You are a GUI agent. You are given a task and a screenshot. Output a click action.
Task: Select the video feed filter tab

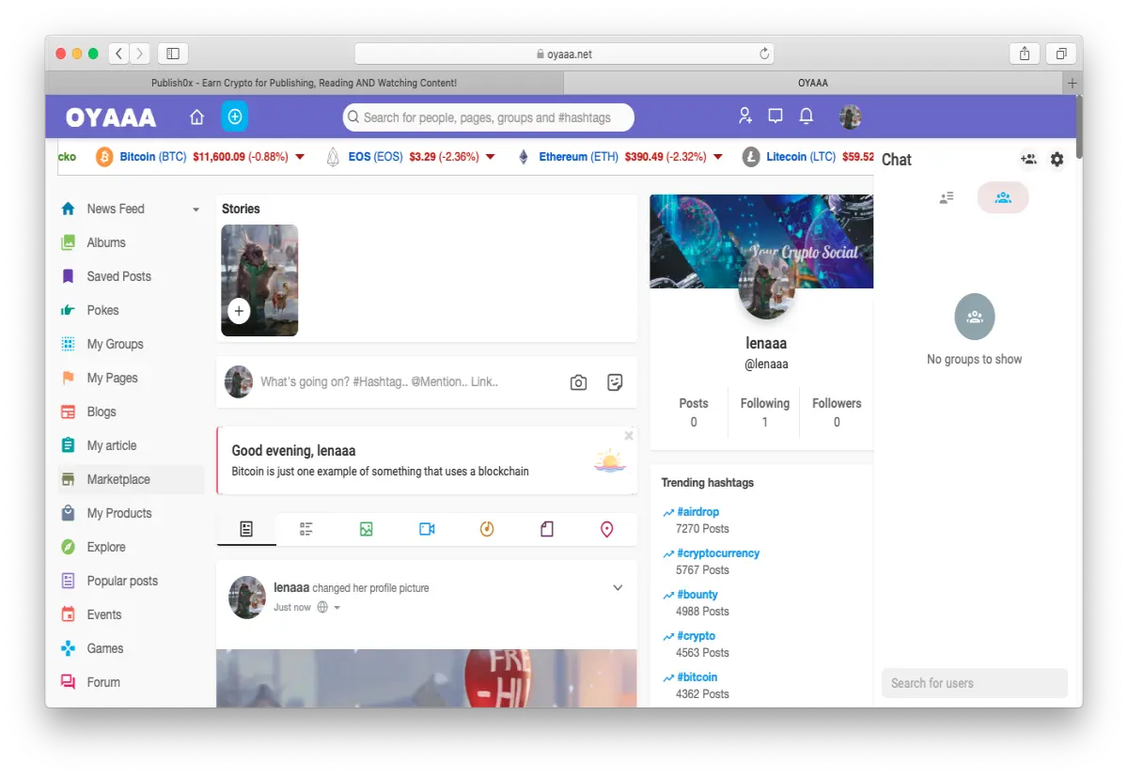click(427, 530)
